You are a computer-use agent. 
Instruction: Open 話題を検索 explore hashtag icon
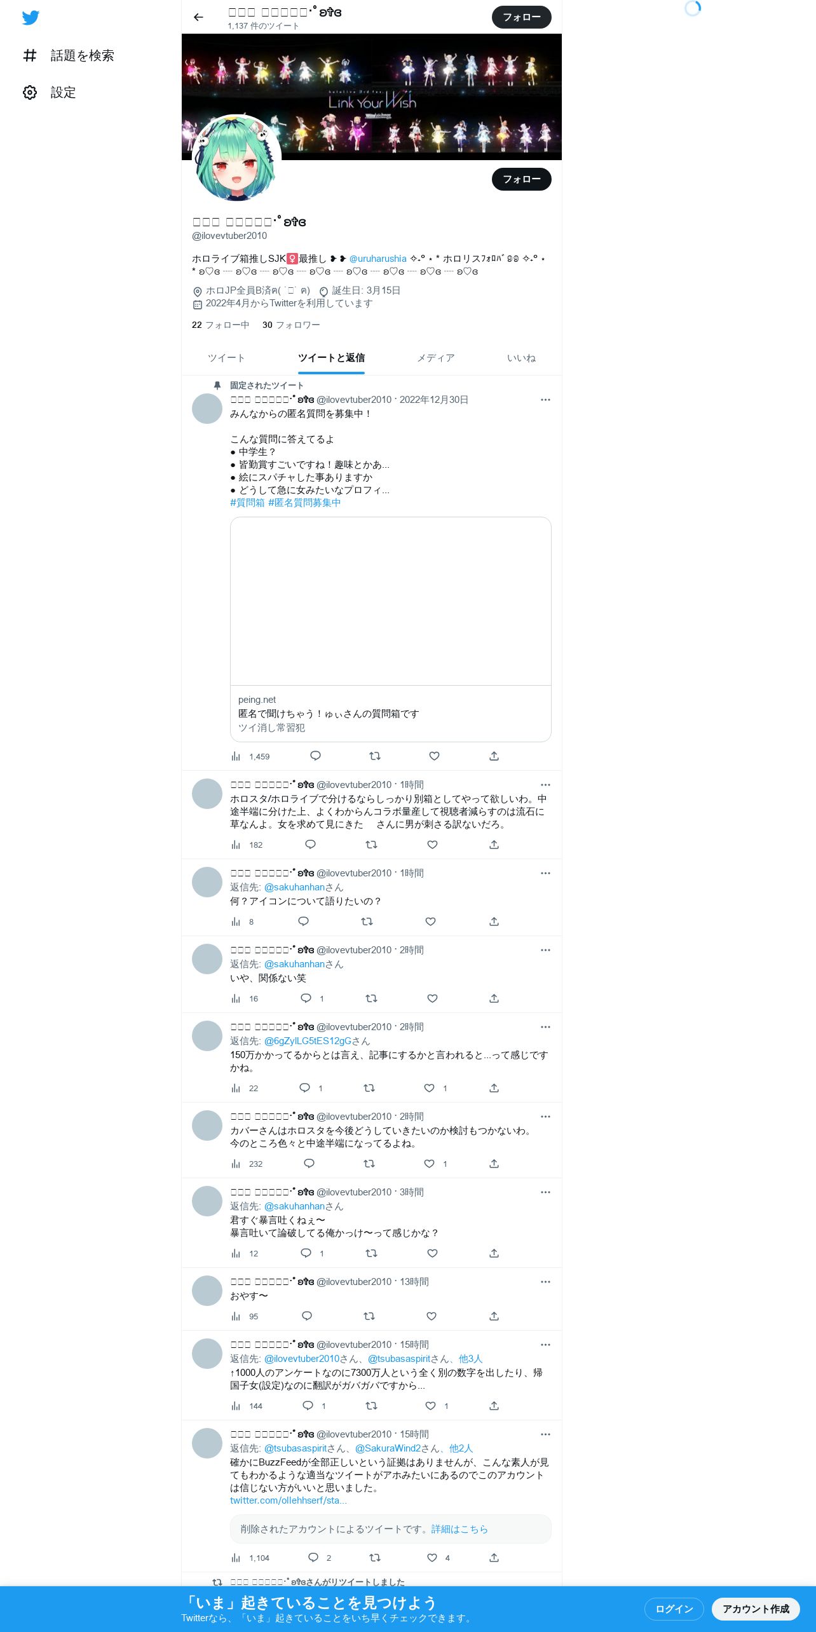(30, 56)
